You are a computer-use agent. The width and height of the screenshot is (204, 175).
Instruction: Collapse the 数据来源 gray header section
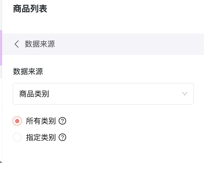[x=103, y=44]
